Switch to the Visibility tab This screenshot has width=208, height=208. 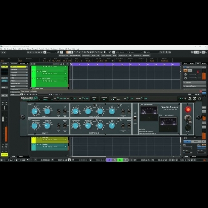point(22,64)
